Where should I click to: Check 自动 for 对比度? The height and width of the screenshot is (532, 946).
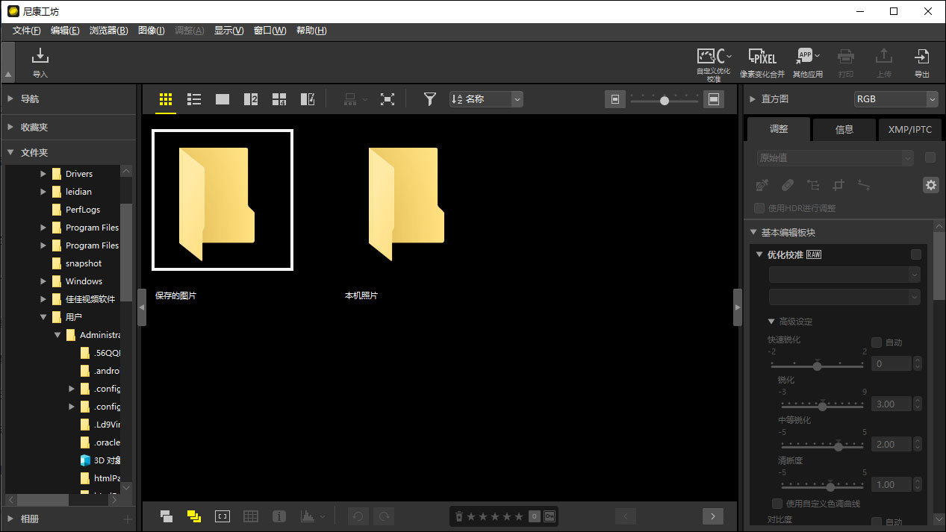[x=877, y=522]
